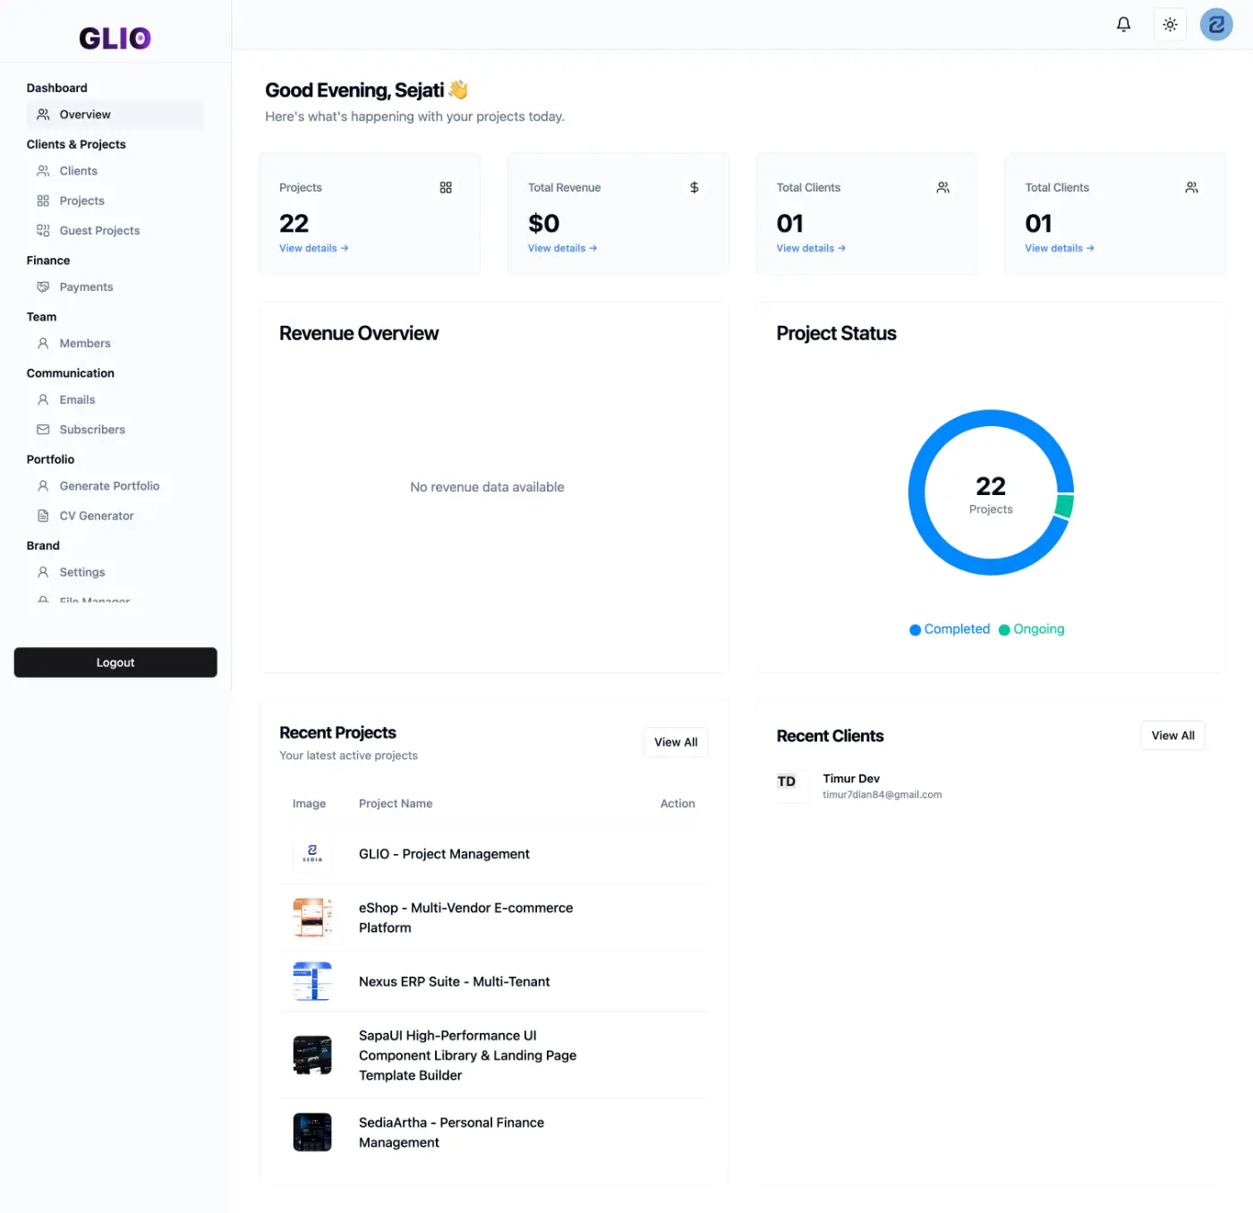Open SapaUI project thumbnail

[312, 1055]
